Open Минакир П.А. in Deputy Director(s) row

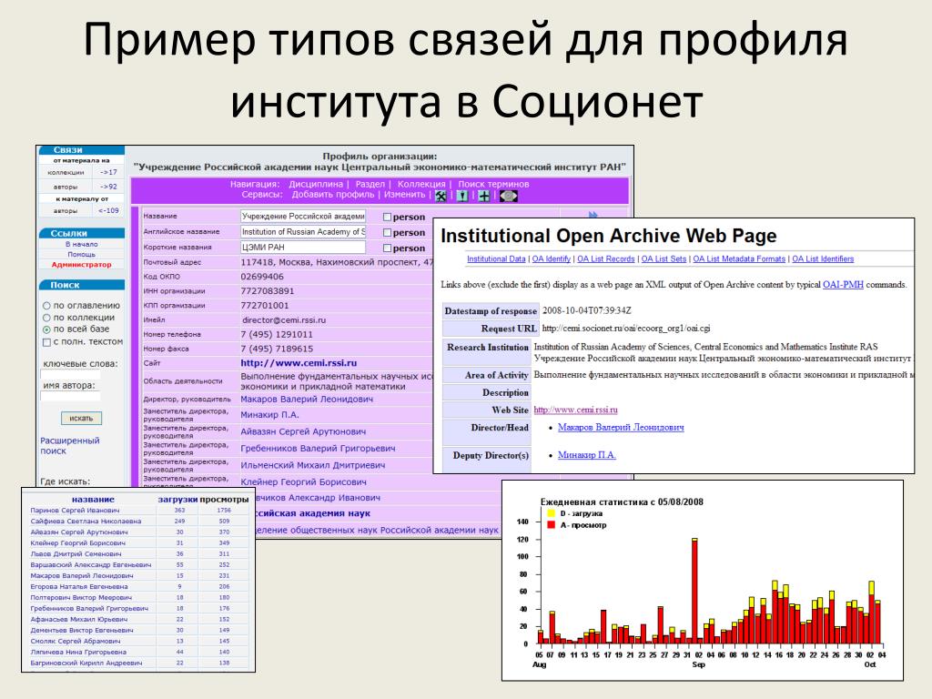click(x=587, y=455)
